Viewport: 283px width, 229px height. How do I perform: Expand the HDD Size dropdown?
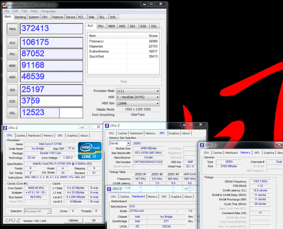click(x=137, y=104)
